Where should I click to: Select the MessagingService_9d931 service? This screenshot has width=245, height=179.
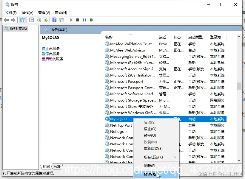tap(165, 57)
